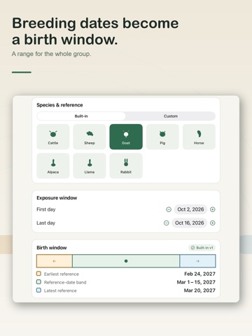Click the First day label
Screen dimensions: 252x336
[x=46, y=209]
